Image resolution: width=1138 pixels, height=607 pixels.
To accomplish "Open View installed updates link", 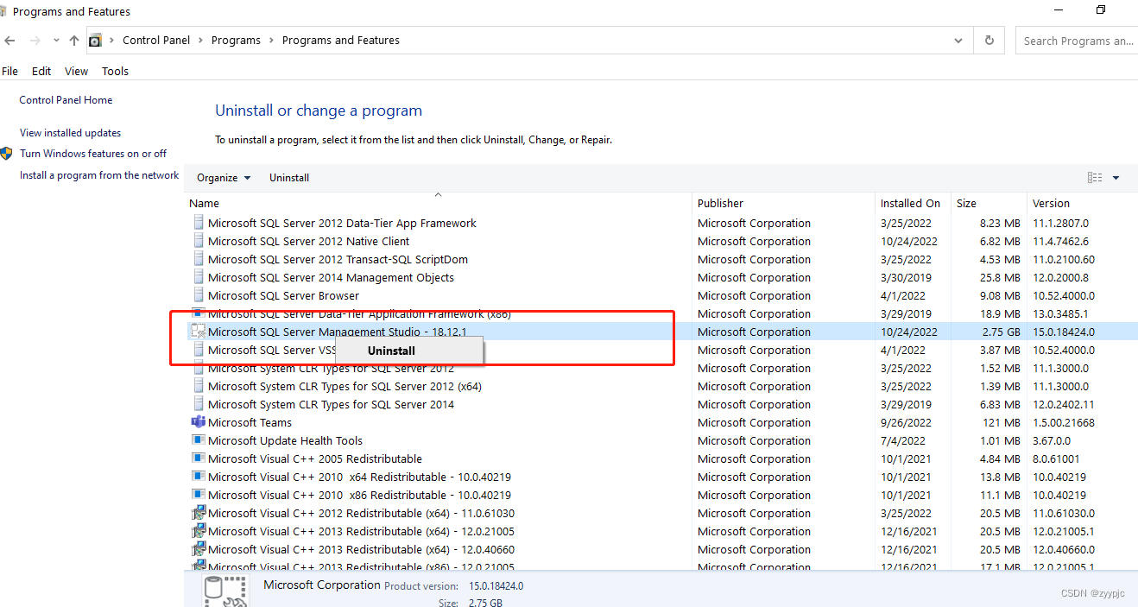I will [x=70, y=133].
